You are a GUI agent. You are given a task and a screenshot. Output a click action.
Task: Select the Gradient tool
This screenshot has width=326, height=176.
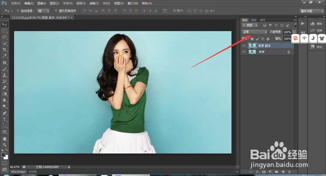pos(4,94)
